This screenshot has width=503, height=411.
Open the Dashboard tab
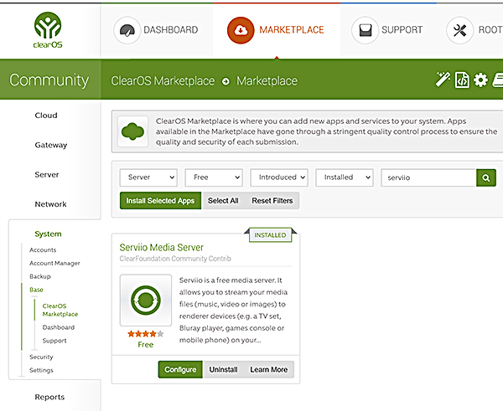point(157,30)
